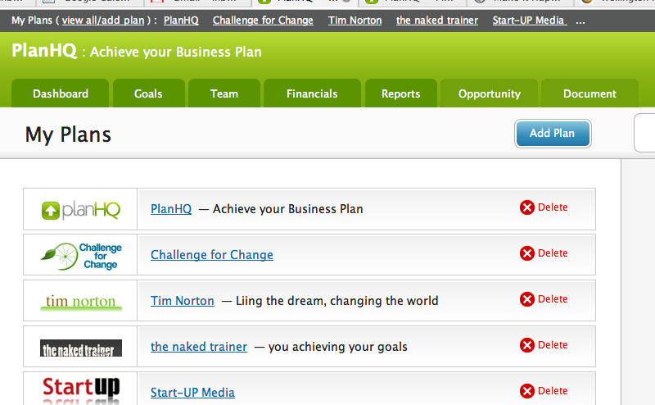Open Start-UP Media link in the top bar
The width and height of the screenshot is (655, 405).
tap(529, 20)
